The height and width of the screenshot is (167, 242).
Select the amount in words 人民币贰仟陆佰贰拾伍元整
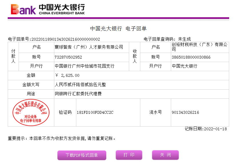click(x=80, y=85)
